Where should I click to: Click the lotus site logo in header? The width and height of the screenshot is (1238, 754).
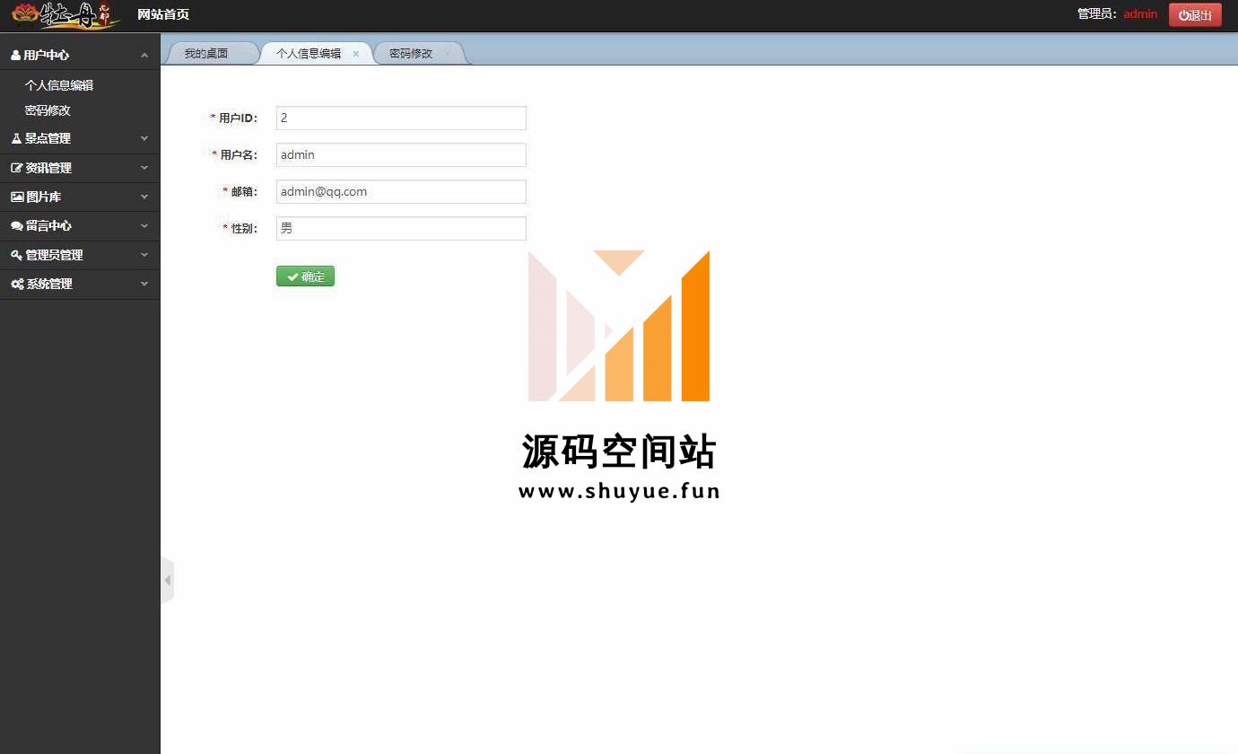tap(65, 15)
